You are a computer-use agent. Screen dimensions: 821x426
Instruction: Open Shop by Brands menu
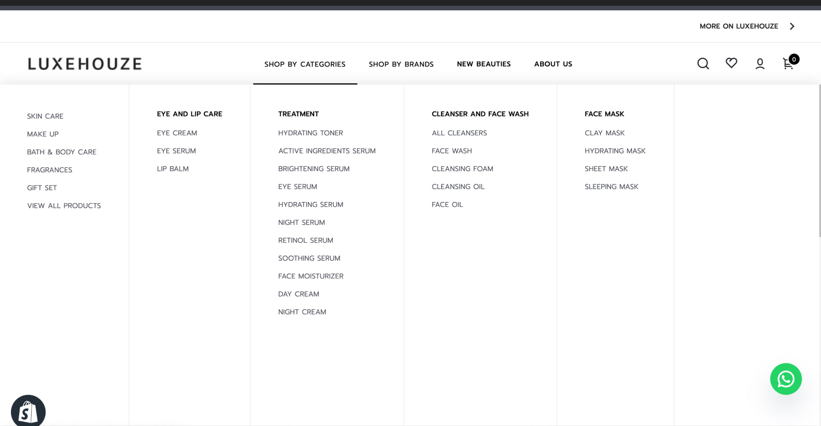coord(401,64)
